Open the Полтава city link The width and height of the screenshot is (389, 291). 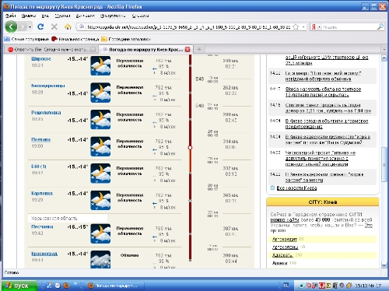click(41, 139)
